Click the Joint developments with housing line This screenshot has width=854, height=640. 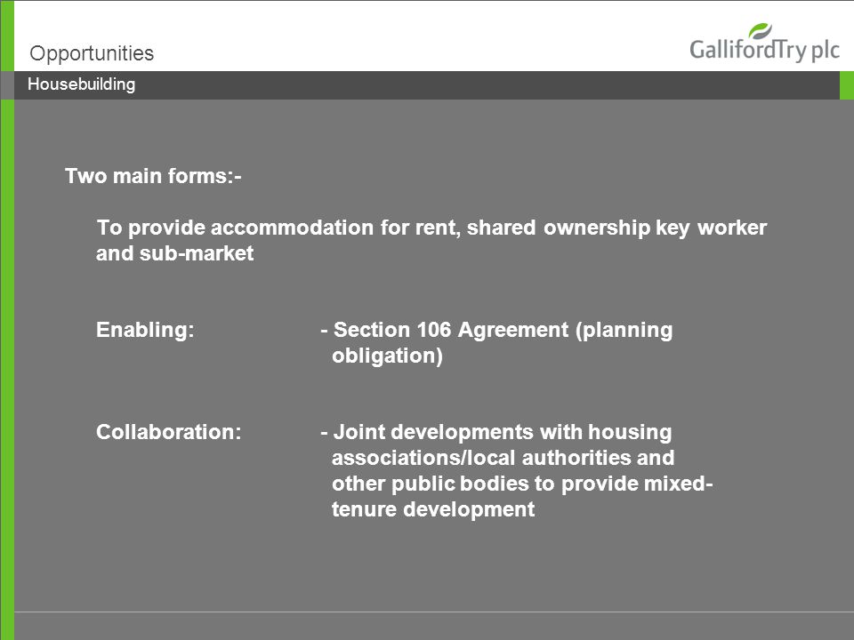tap(496, 432)
